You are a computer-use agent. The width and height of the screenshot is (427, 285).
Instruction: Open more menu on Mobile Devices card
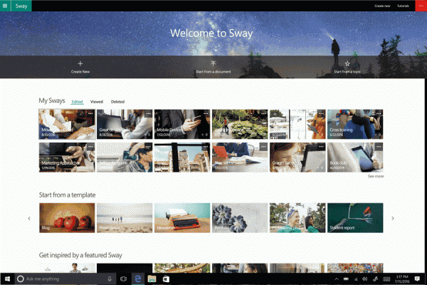(206, 113)
